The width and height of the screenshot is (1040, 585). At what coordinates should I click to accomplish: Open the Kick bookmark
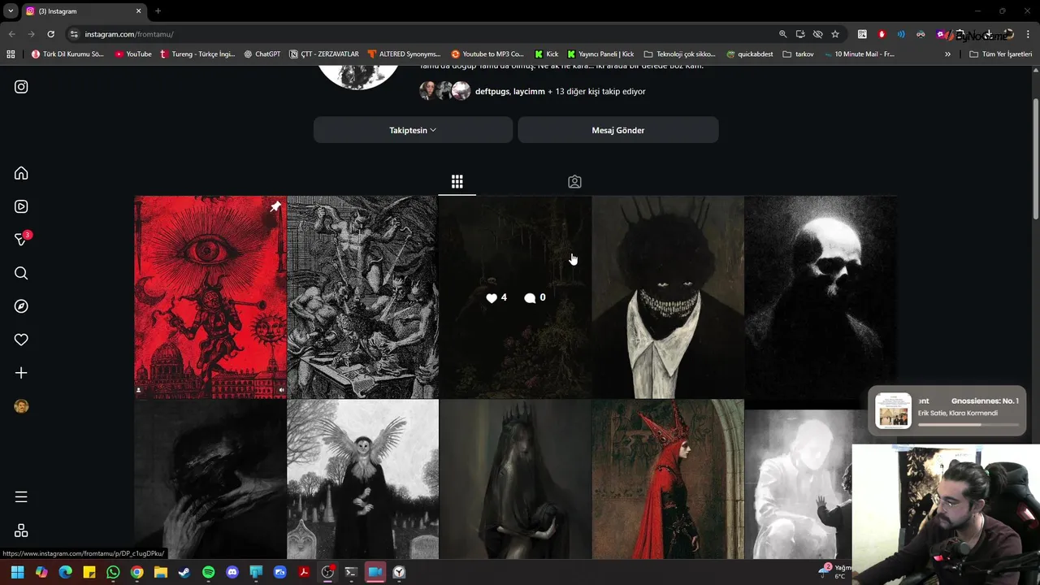pos(546,54)
